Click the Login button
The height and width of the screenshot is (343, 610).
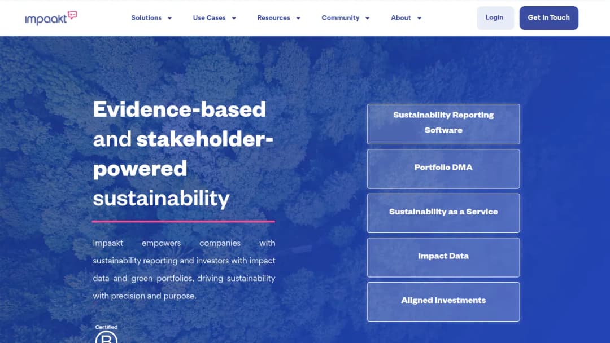495,18
